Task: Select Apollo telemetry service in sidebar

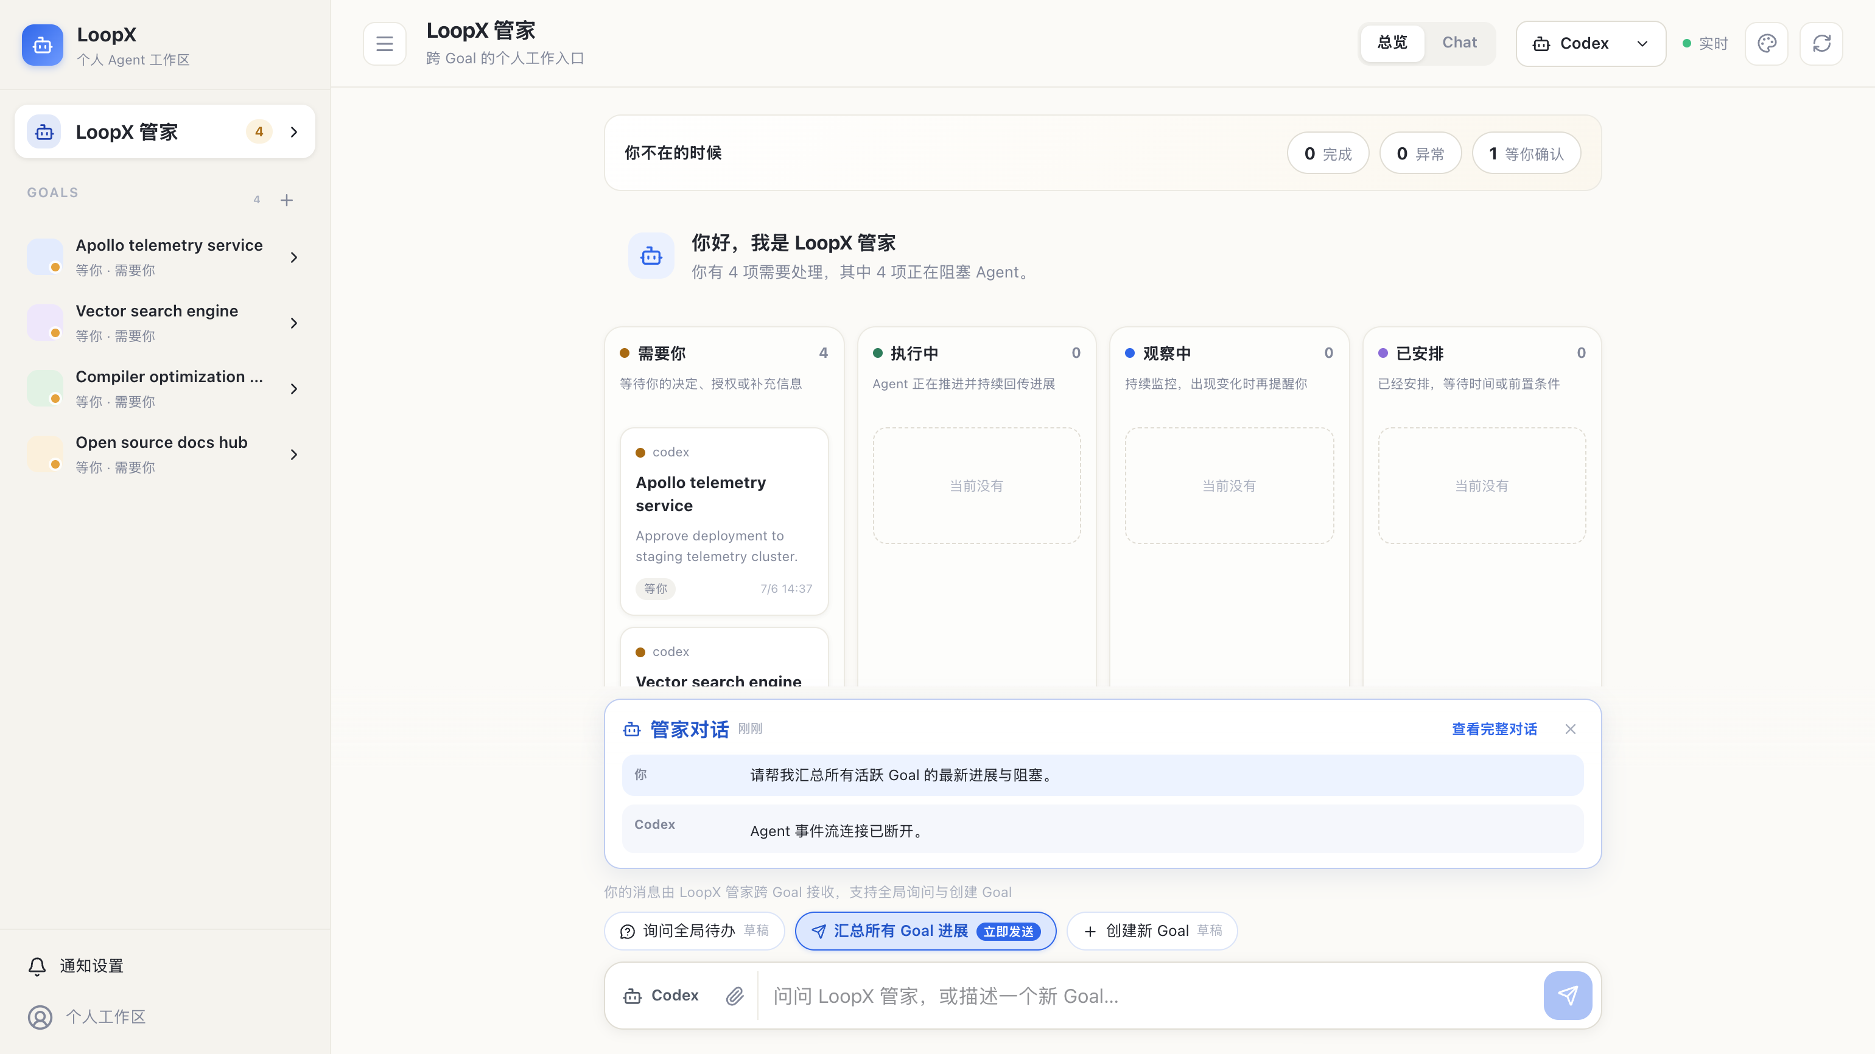Action: tap(164, 257)
